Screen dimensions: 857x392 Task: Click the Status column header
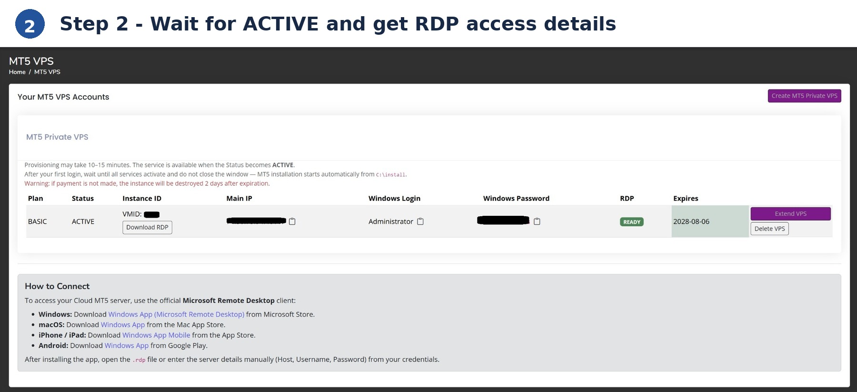(83, 199)
